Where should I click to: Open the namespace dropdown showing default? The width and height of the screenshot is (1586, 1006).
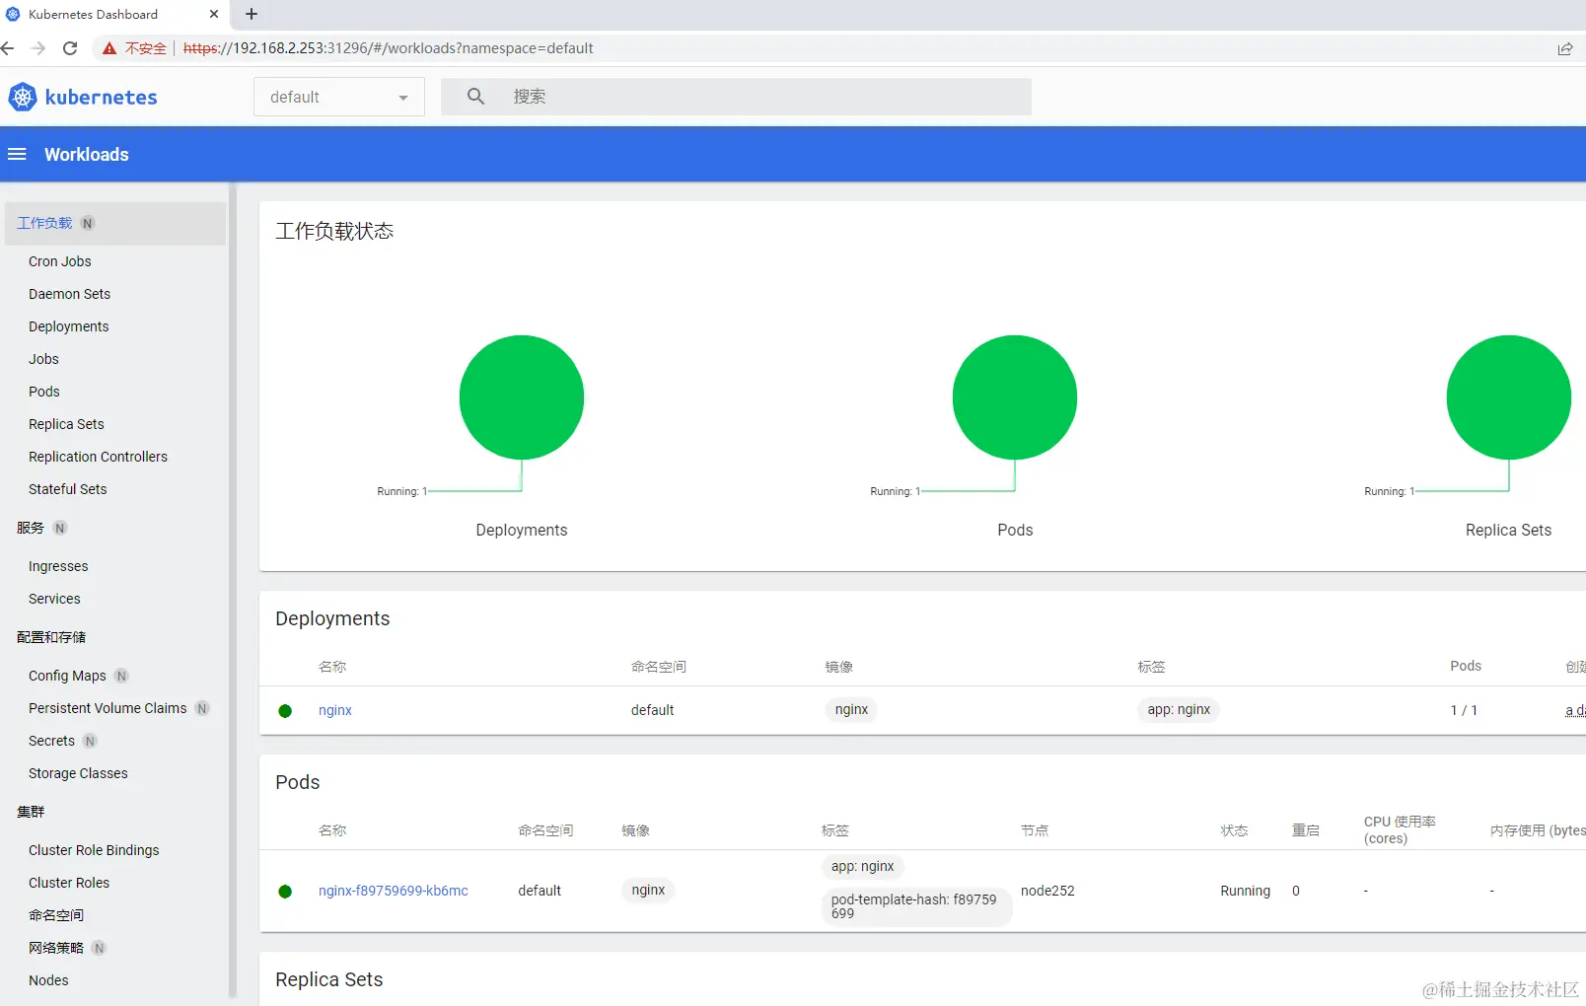339,97
